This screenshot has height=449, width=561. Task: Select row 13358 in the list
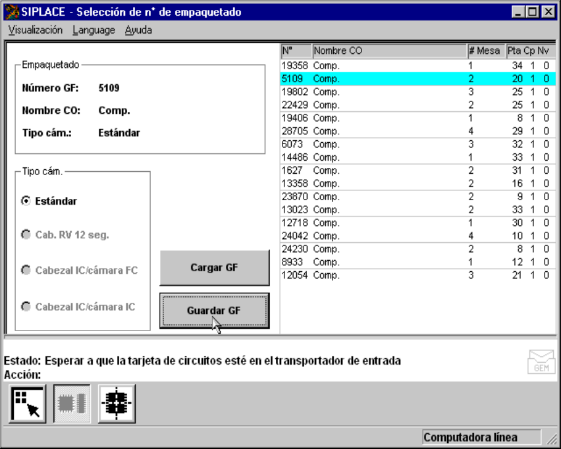418,184
